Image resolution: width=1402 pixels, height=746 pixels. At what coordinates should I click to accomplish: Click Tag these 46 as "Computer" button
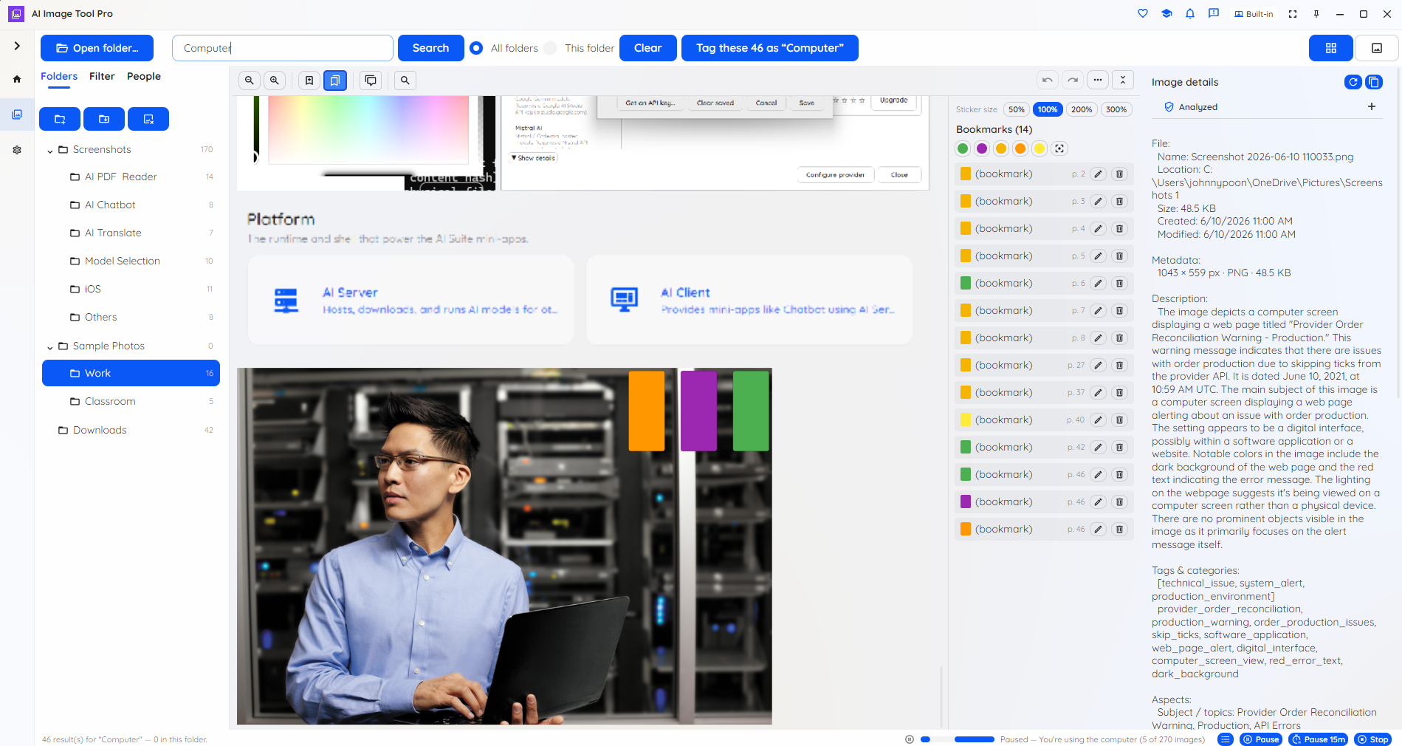pos(769,48)
